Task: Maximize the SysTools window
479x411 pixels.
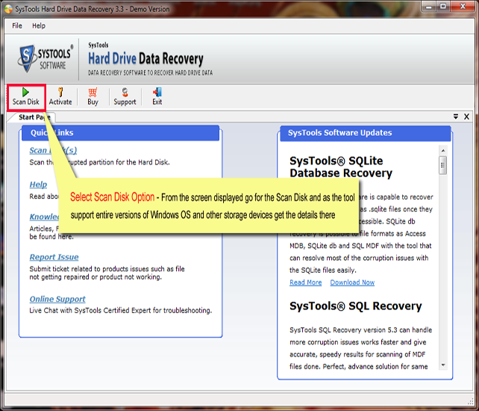Action: pyautogui.click(x=443, y=7)
